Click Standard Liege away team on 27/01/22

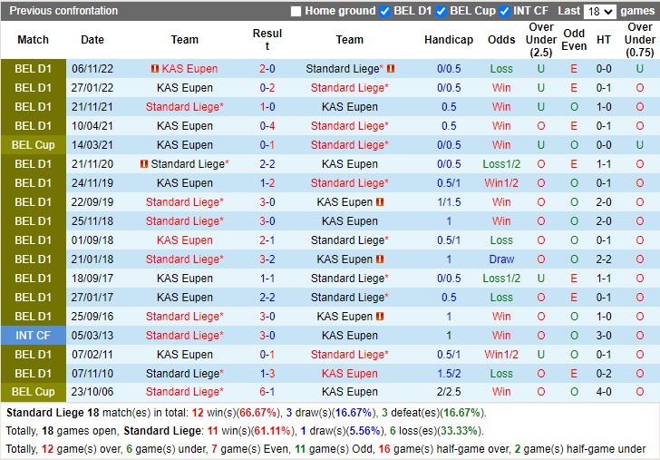tap(349, 88)
